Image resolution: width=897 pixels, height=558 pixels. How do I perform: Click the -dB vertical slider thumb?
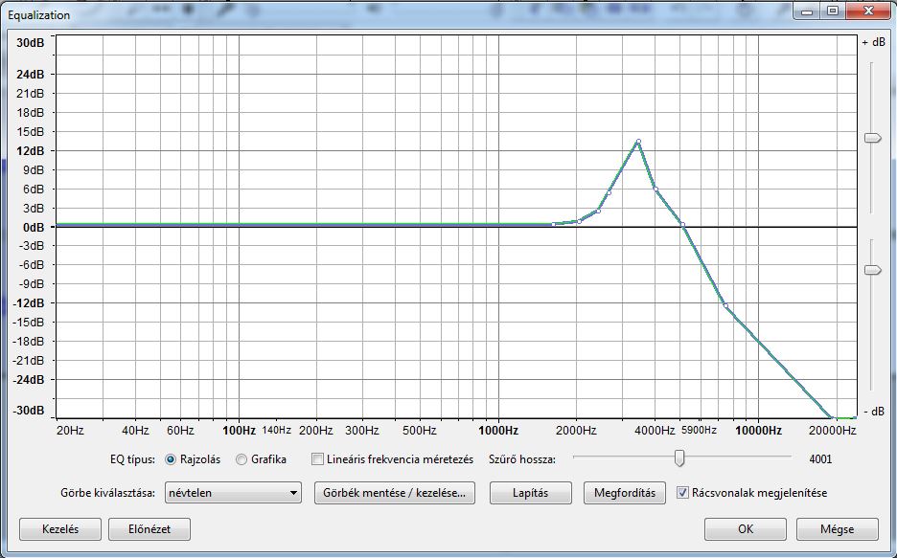tap(872, 270)
